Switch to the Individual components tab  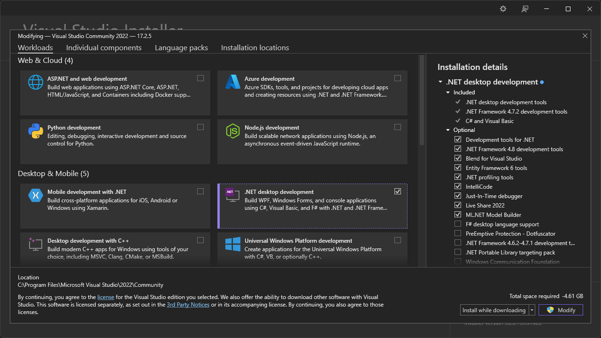tap(104, 48)
